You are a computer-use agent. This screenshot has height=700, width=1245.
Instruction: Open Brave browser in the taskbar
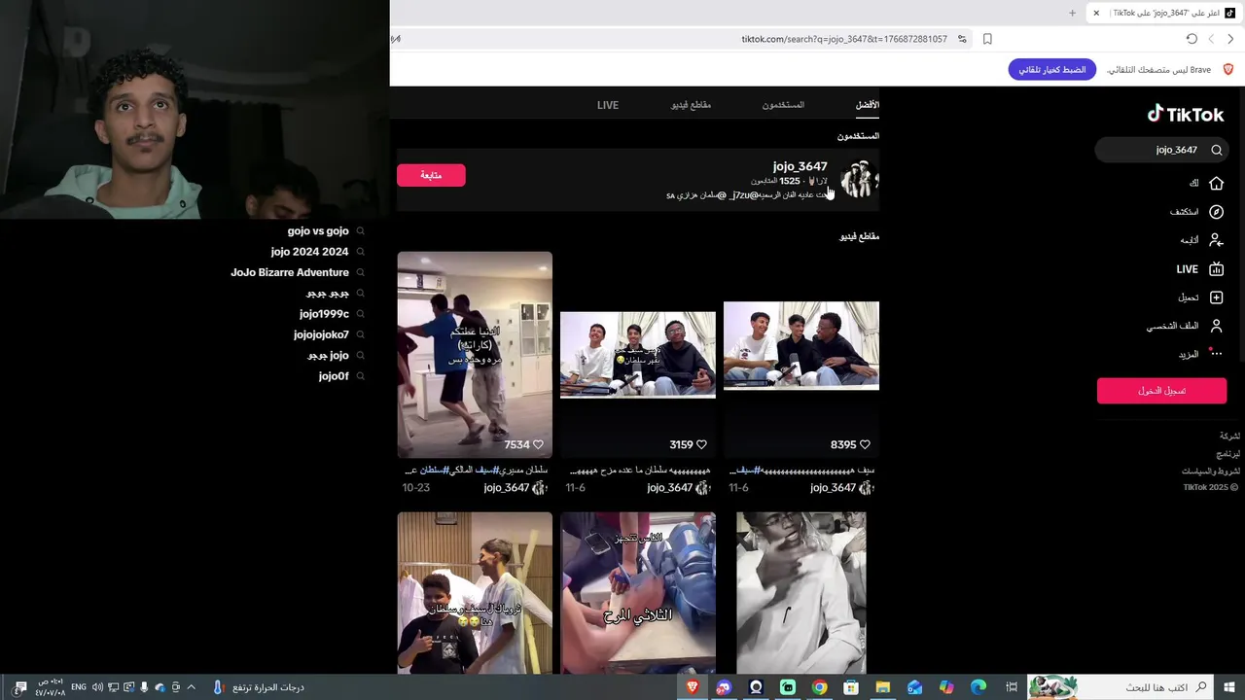693,687
